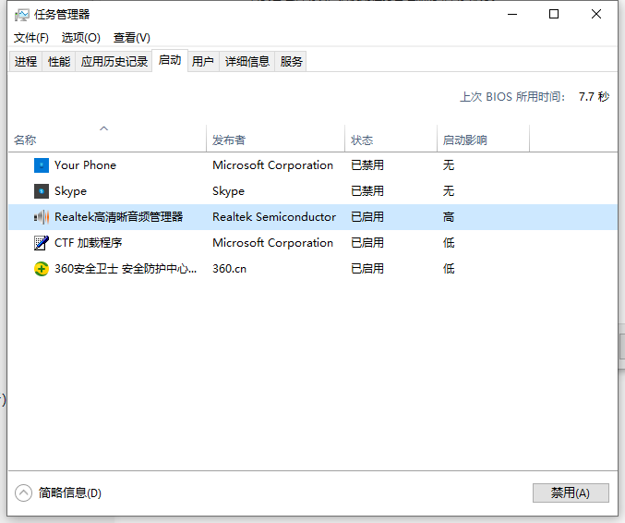
Task: Click the 禁用(A) button
Action: (x=571, y=493)
